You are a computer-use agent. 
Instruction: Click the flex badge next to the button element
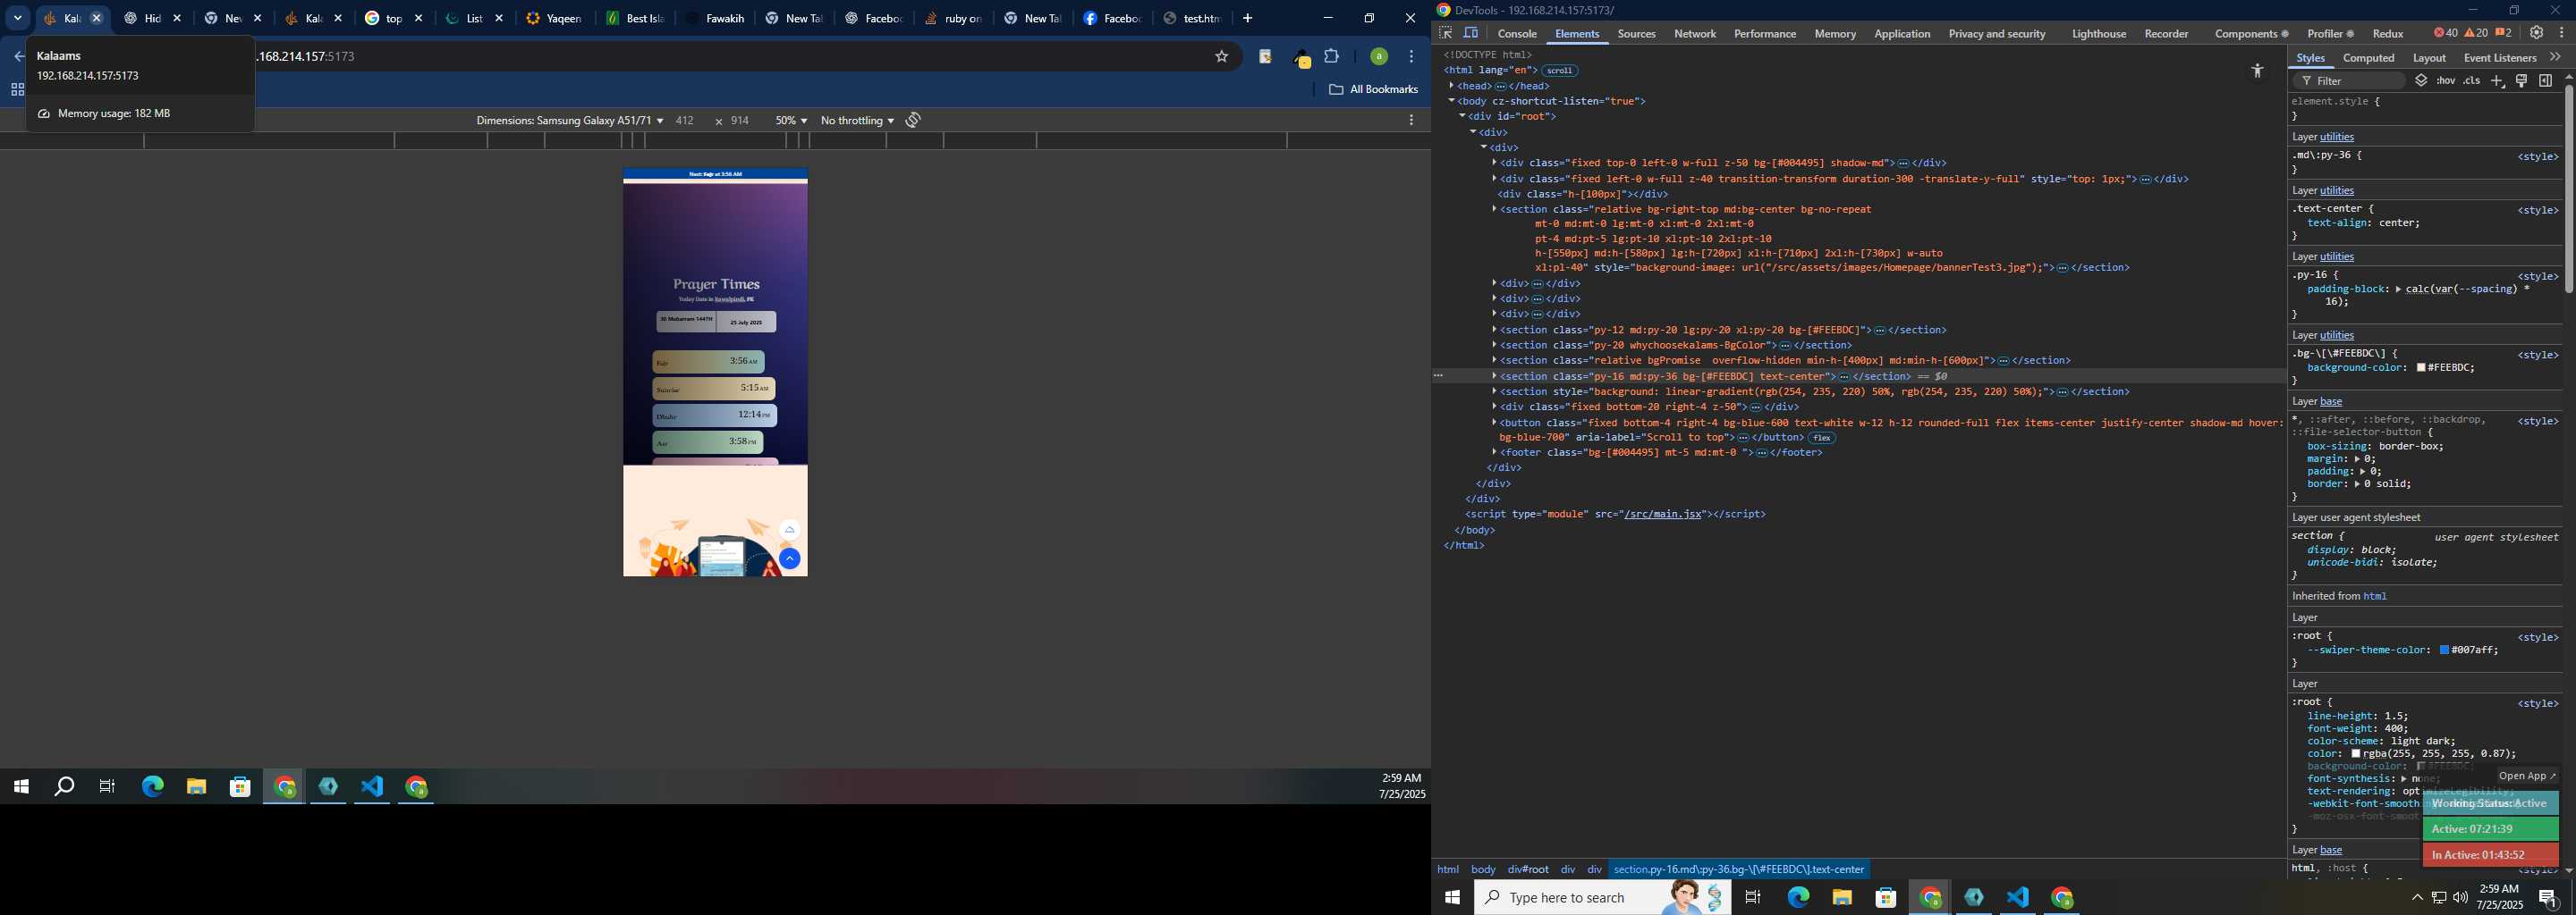[x=1822, y=439]
